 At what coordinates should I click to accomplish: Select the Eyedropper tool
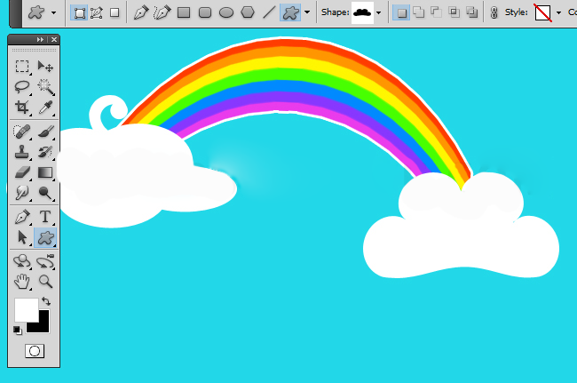click(x=45, y=108)
